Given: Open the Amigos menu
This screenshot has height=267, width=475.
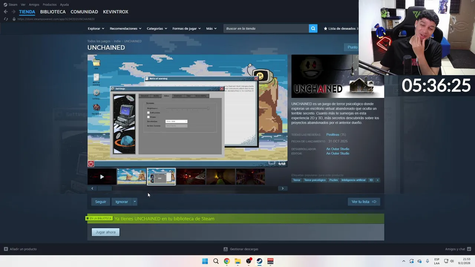Looking at the screenshot, I should [x=34, y=4].
